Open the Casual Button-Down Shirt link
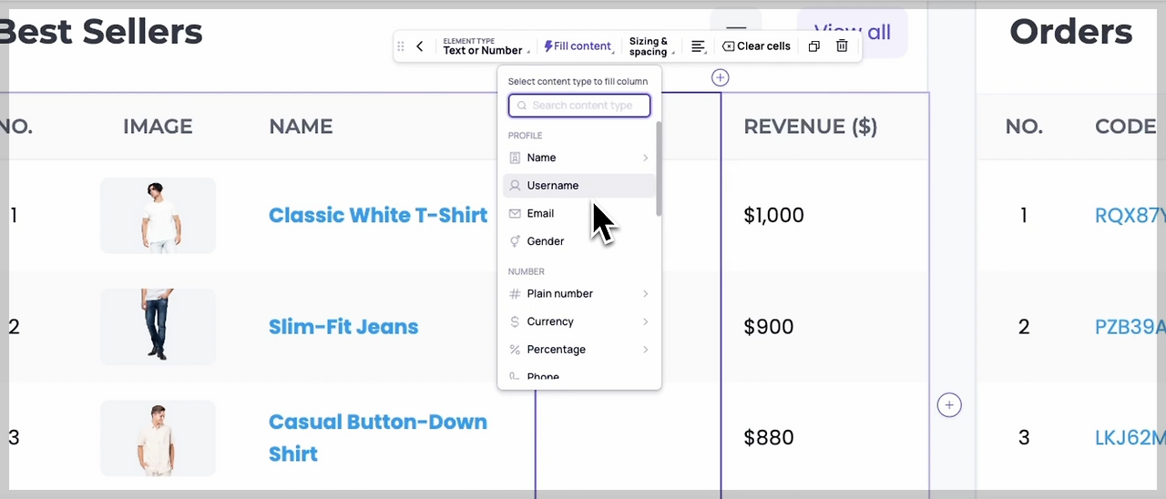This screenshot has width=1166, height=499. coord(378,438)
